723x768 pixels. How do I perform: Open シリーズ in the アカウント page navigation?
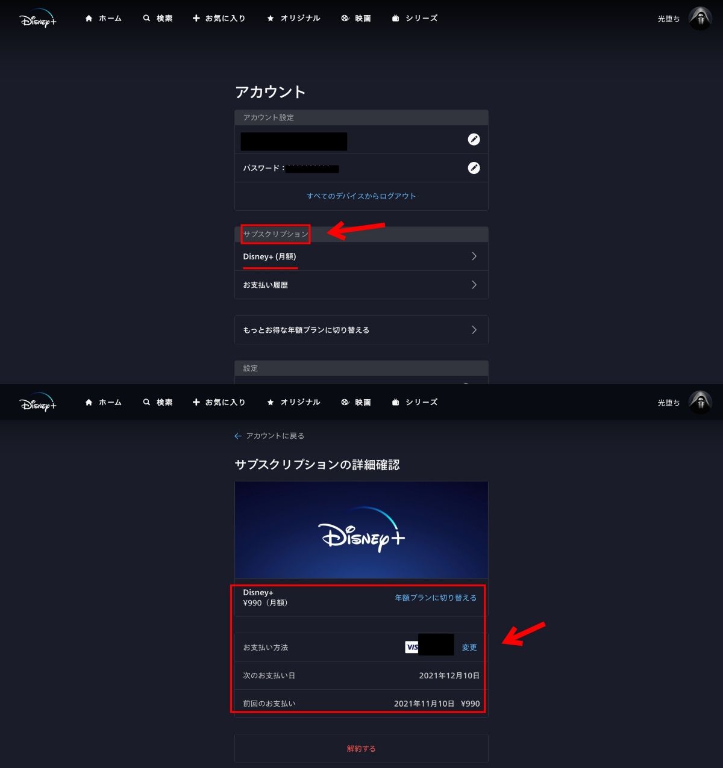click(415, 19)
